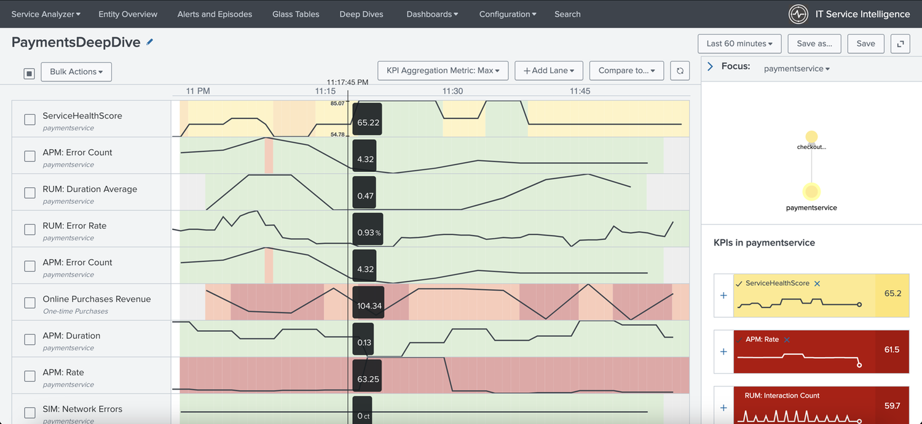Remove APM: Rate KPI using its X icon
This screenshot has height=424, width=922.
787,339
